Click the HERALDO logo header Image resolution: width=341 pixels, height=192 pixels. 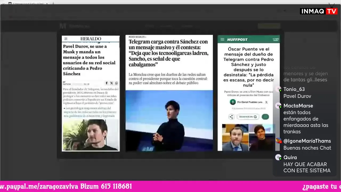pos(91,39)
